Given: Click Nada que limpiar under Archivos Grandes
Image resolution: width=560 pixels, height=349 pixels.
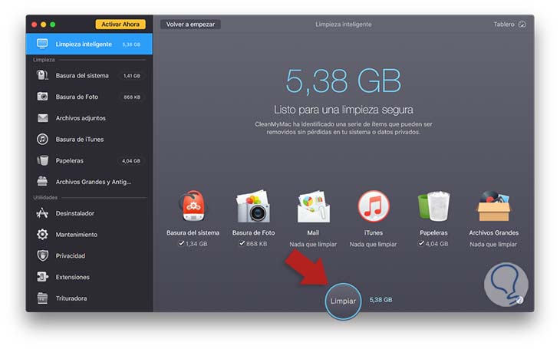Looking at the screenshot, I should click(x=493, y=245).
